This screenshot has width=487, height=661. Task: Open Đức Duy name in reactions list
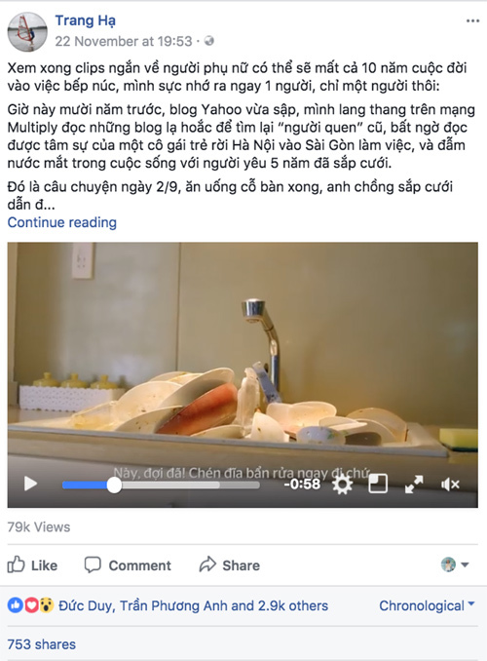coord(86,605)
